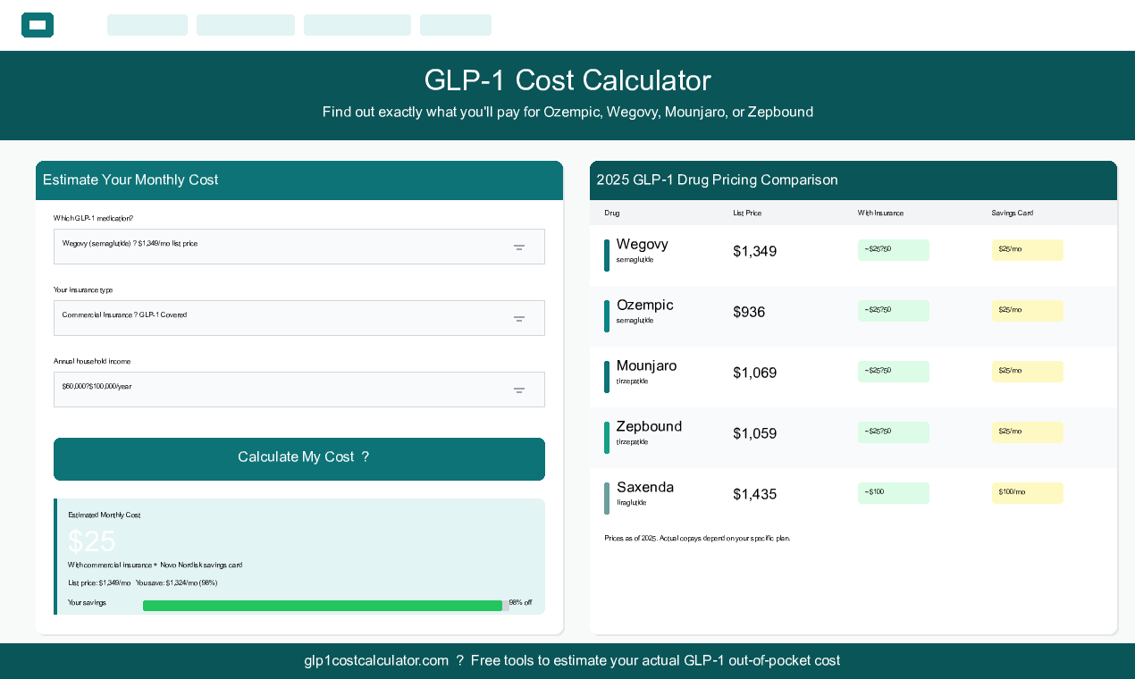Viewport: 1135px width, 679px height.
Task: Click the site logo icon in the header
Action: (x=38, y=25)
